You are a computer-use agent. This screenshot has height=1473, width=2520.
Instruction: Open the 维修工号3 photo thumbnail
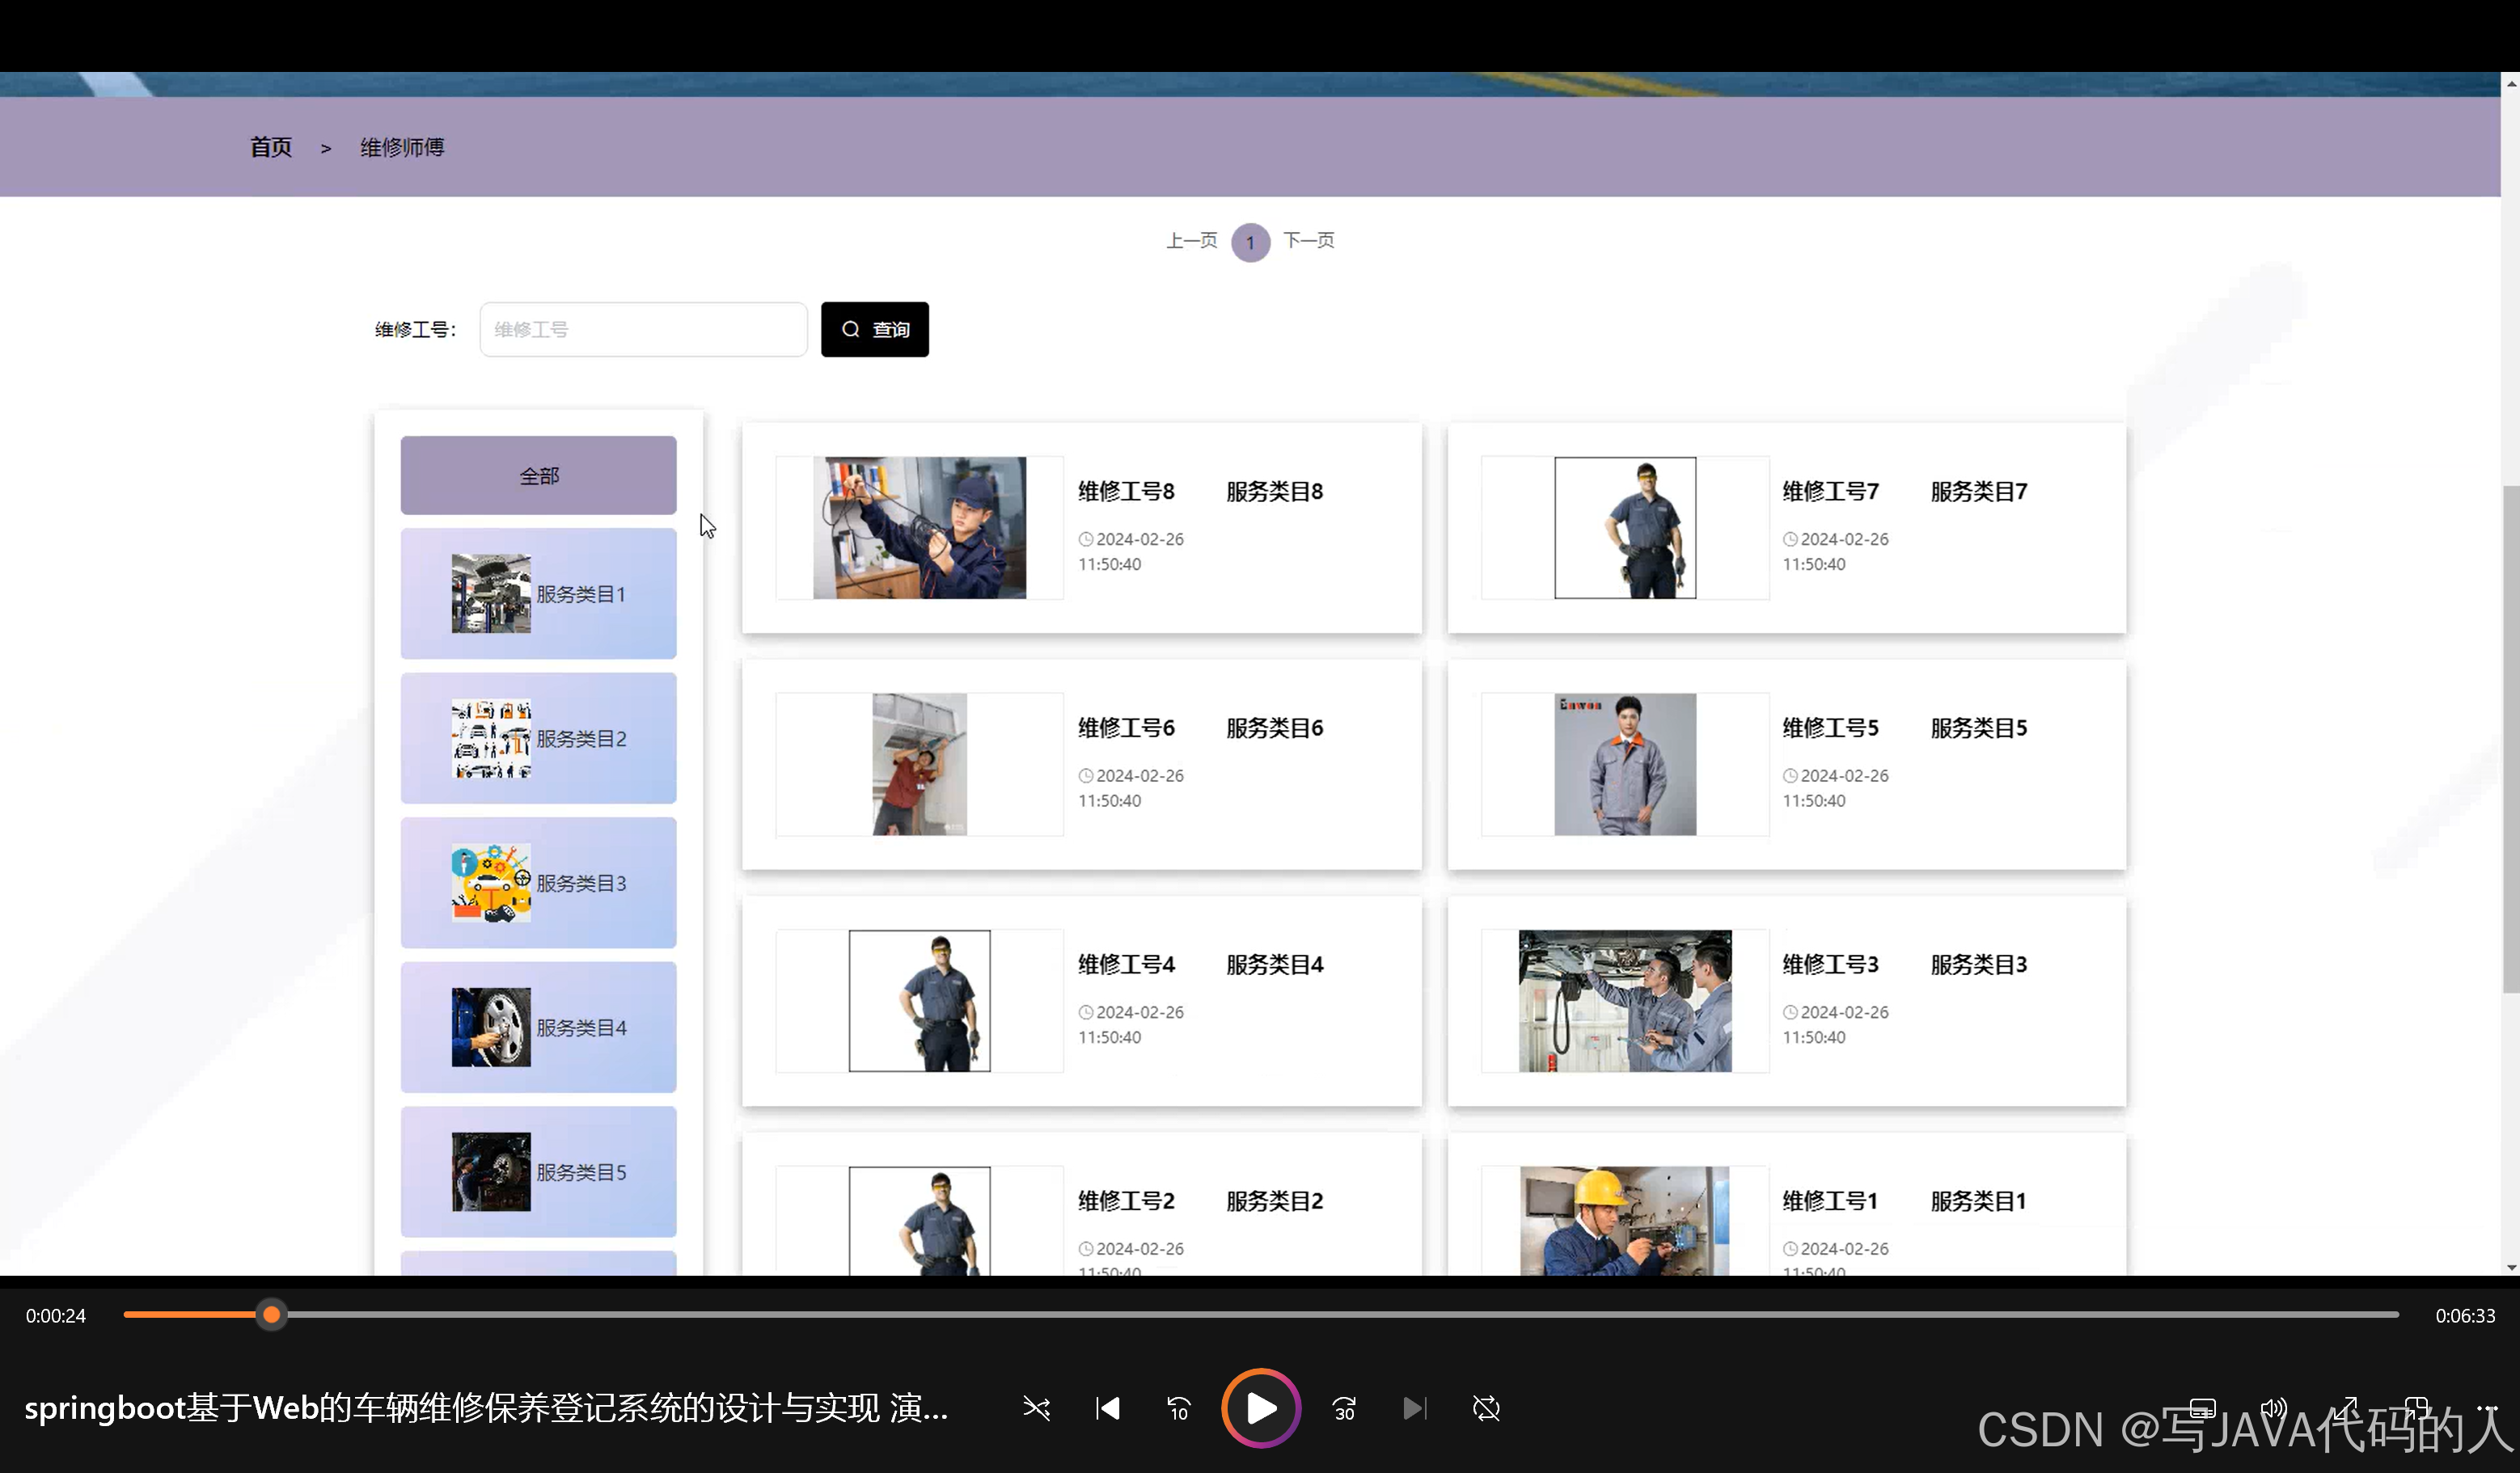pos(1625,1002)
